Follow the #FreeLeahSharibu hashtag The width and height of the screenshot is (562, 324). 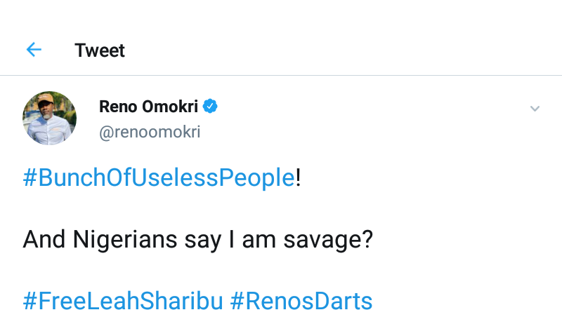click(x=123, y=302)
